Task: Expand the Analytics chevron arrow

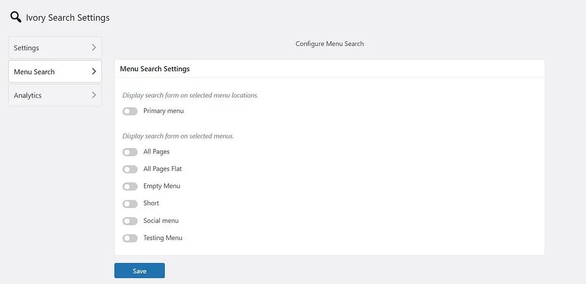Action: [94, 95]
